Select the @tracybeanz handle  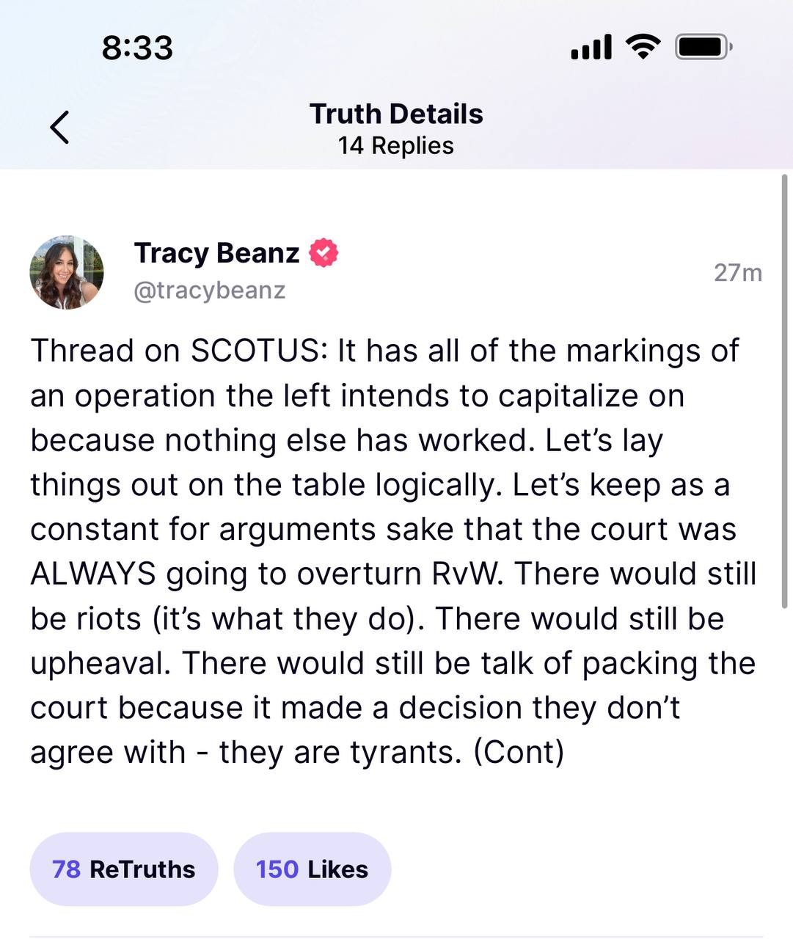coord(209,290)
